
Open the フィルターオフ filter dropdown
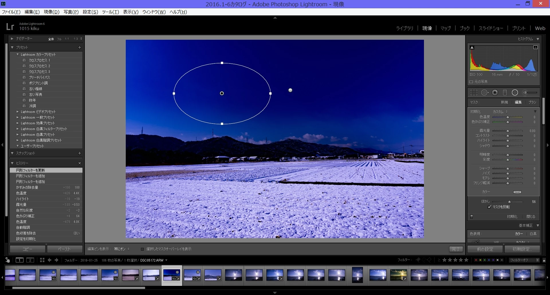[524, 260]
